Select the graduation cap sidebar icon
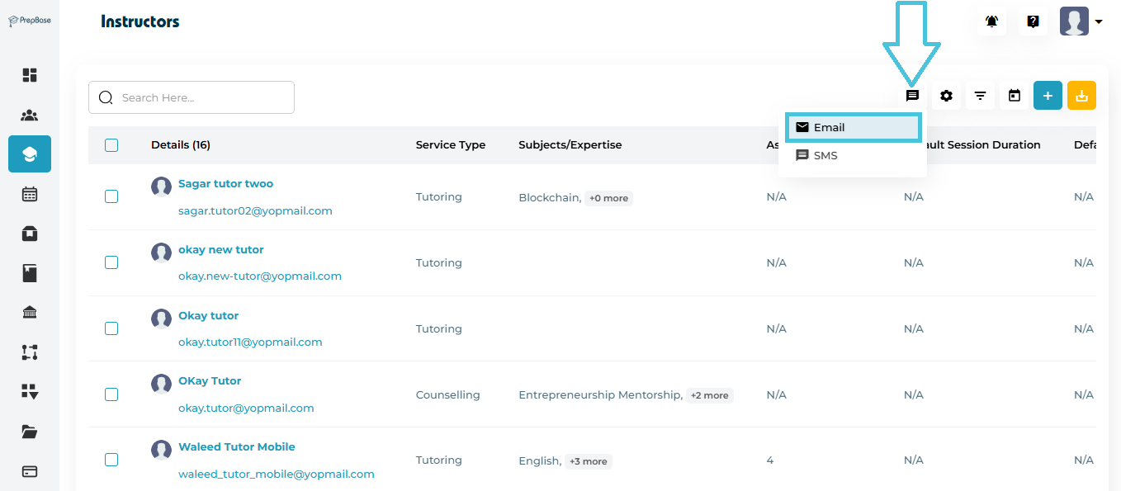 30,153
